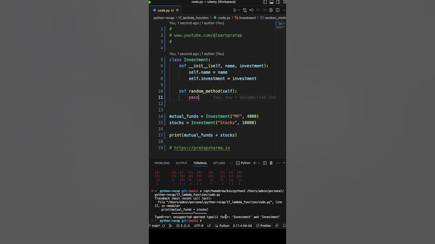The width and height of the screenshot is (435, 244).
Task: Click the GitLens codelens above class Investment
Action: [197, 54]
